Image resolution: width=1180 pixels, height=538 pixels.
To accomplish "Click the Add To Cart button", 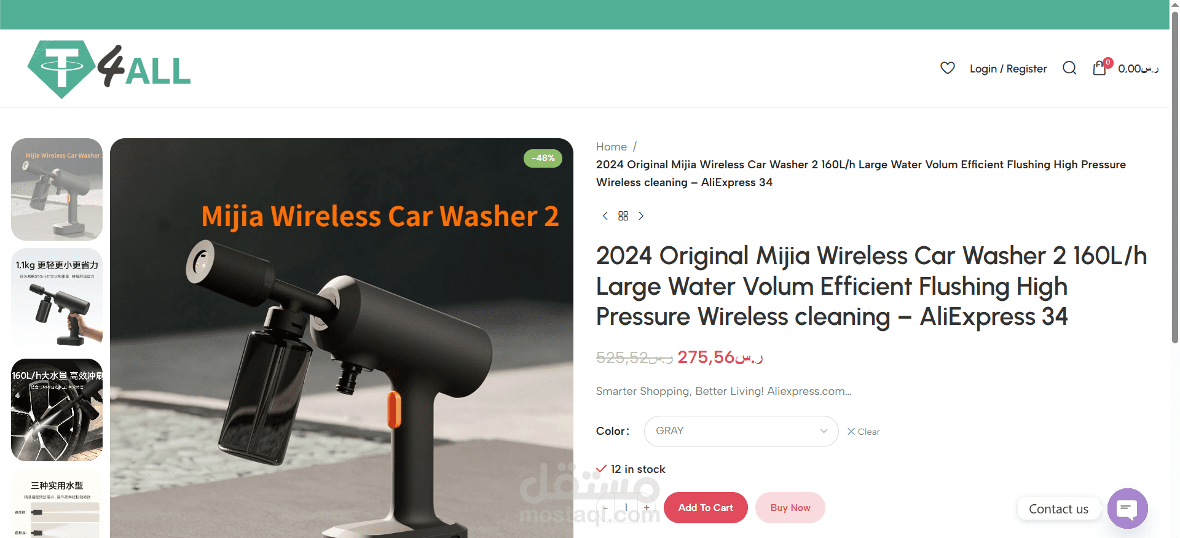I will (x=706, y=508).
